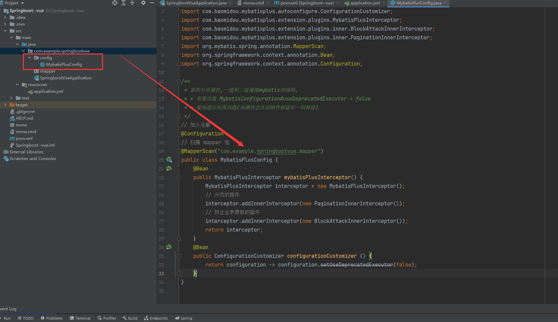Collapse the main folder

11,38
